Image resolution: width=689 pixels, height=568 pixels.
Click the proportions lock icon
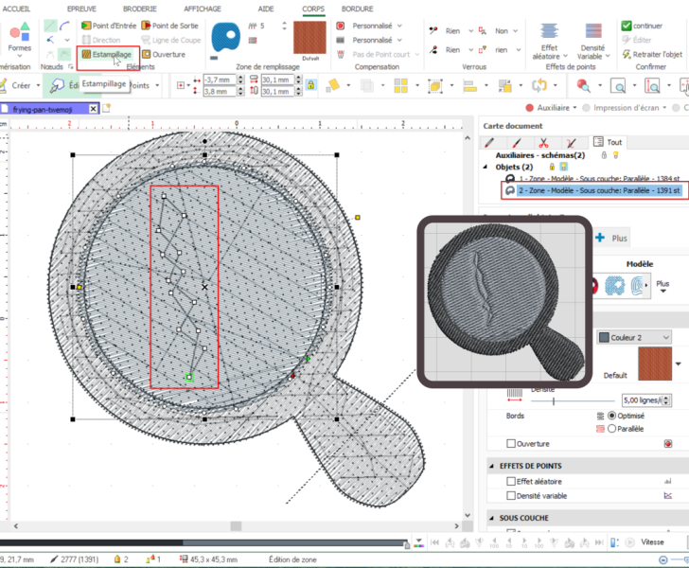(x=310, y=85)
